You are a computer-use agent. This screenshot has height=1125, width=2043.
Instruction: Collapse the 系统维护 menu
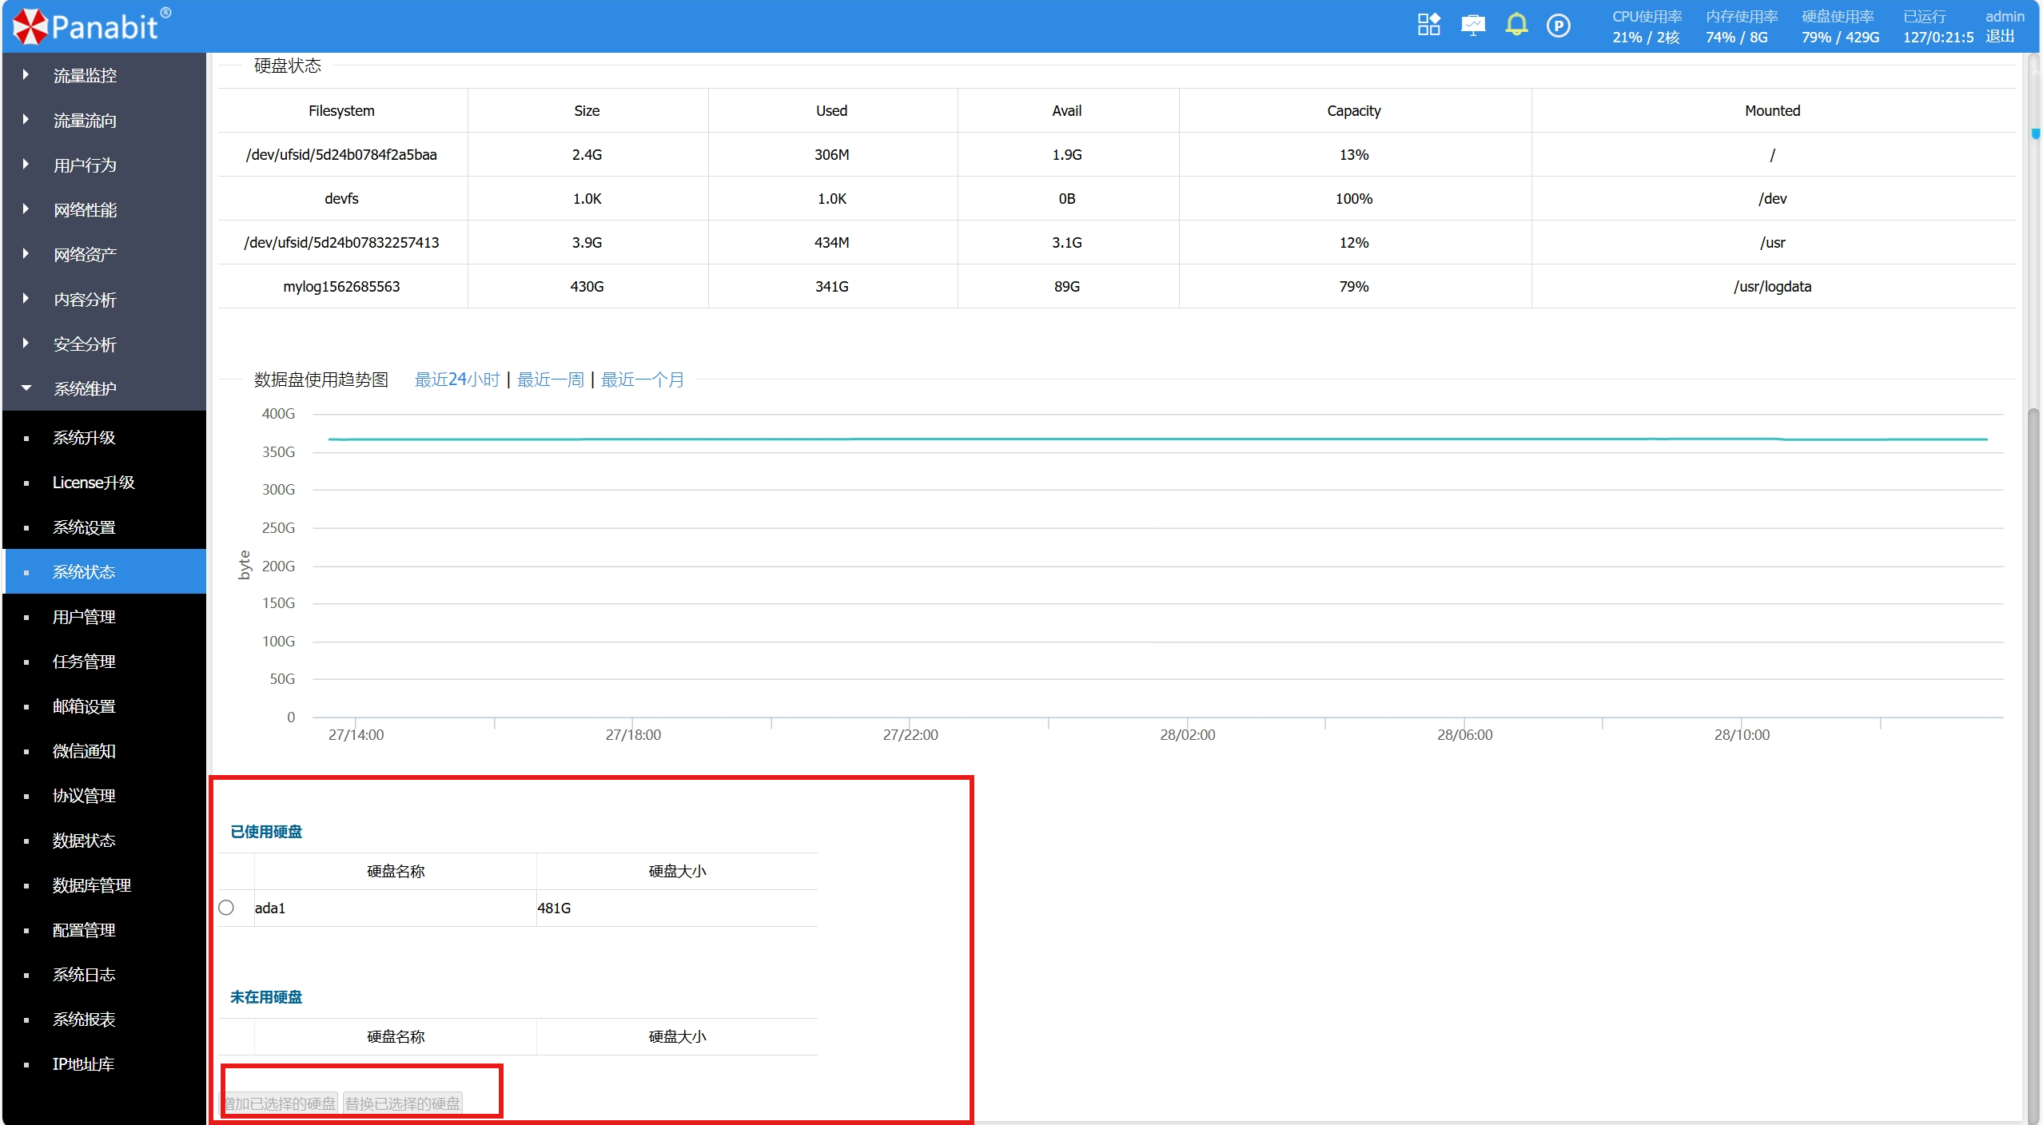coord(104,388)
